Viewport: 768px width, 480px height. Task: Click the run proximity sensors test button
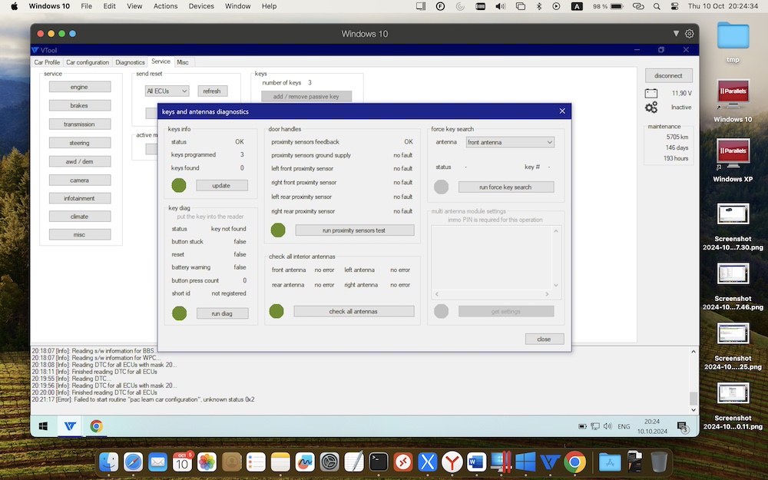tap(353, 230)
